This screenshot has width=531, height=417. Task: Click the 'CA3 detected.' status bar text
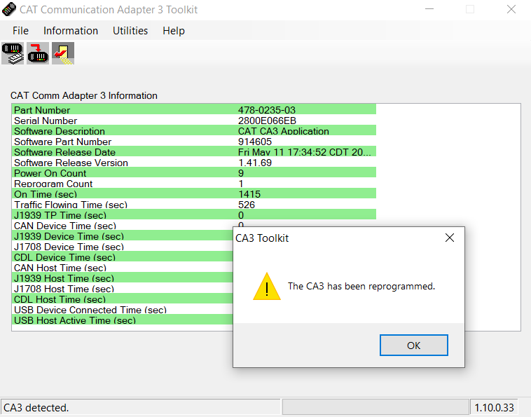[36, 407]
